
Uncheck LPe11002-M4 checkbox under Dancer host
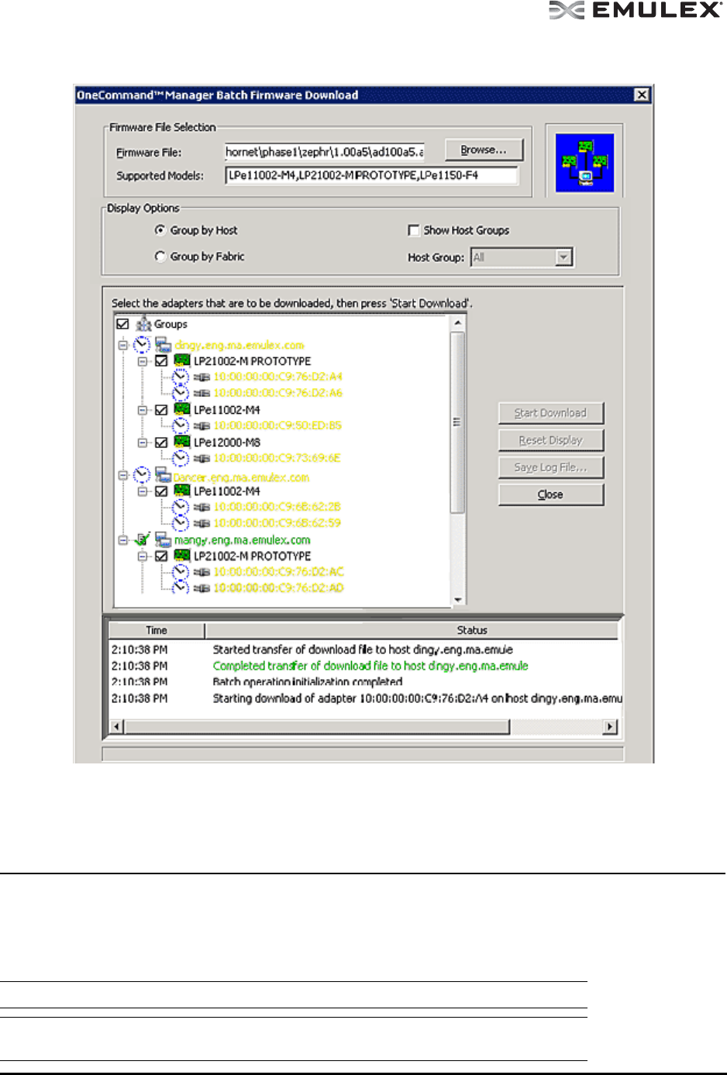click(161, 491)
